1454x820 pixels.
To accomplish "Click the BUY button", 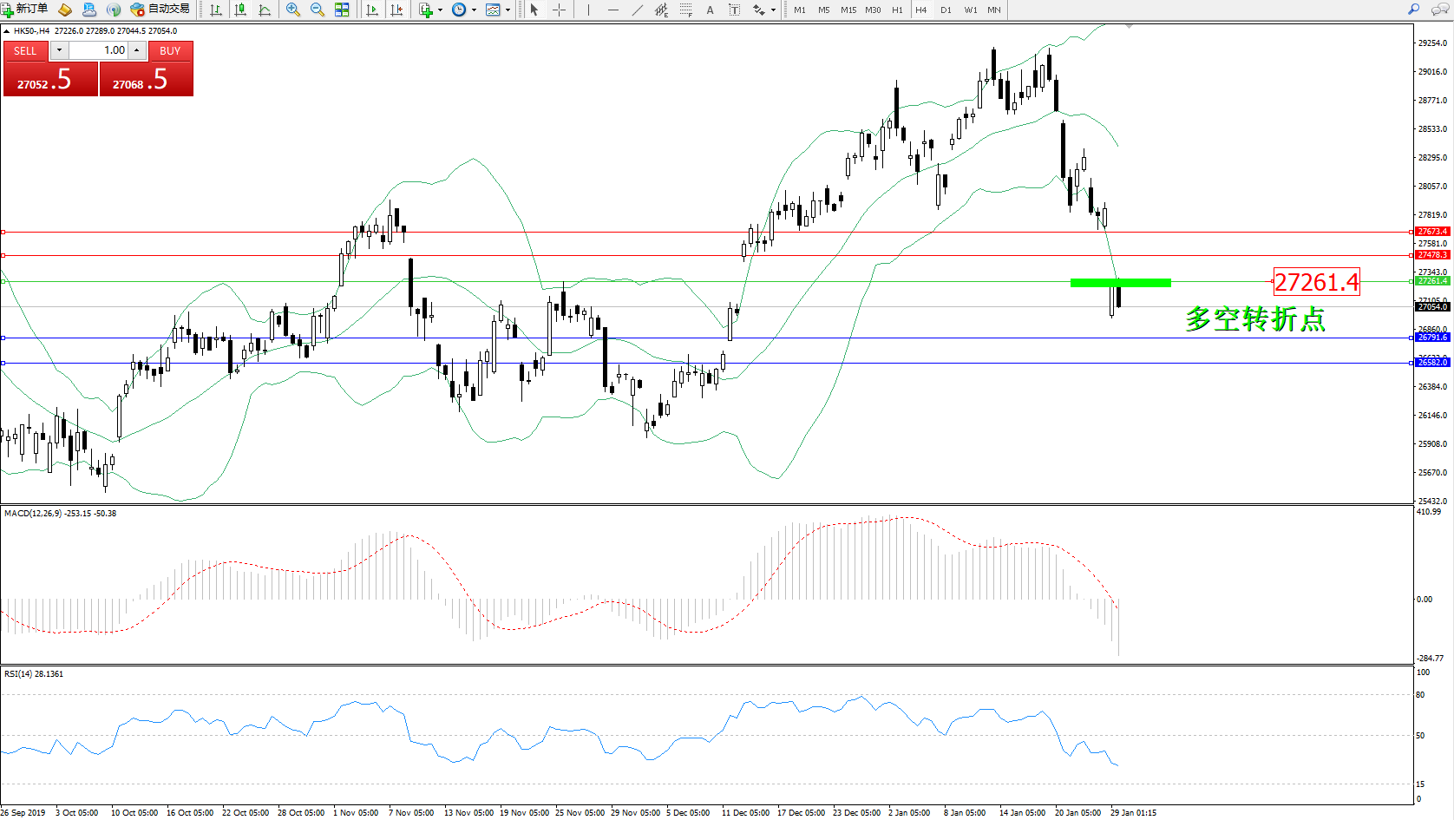I will click(170, 51).
